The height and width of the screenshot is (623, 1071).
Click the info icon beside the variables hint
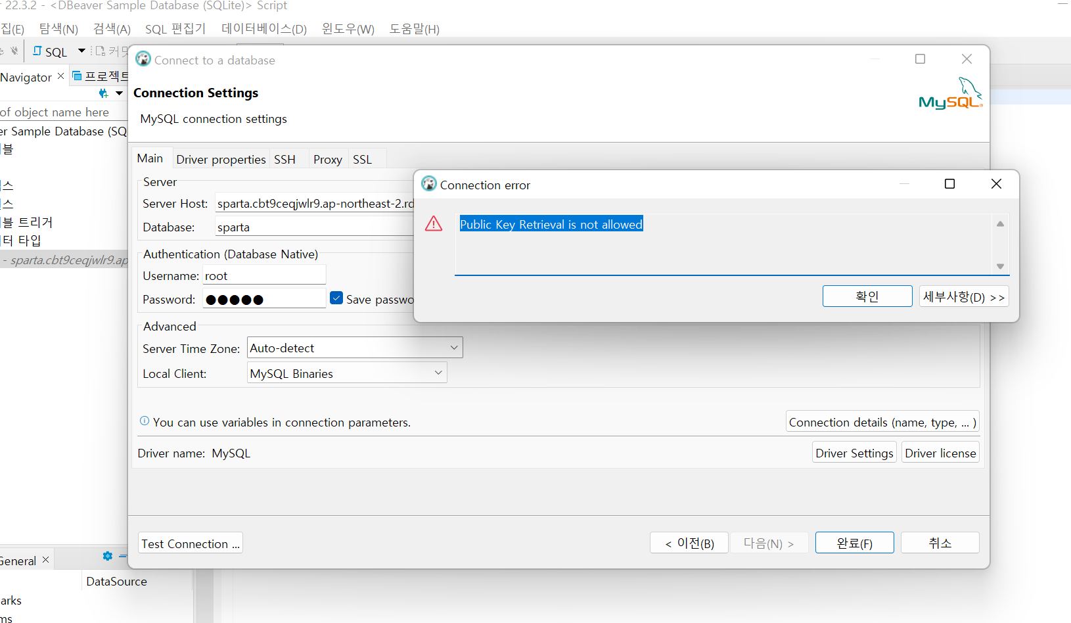tap(145, 421)
